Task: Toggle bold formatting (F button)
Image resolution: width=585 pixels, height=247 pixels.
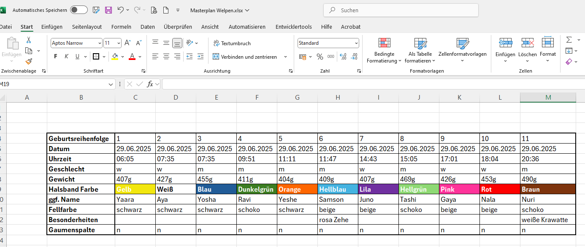Action: (56, 57)
